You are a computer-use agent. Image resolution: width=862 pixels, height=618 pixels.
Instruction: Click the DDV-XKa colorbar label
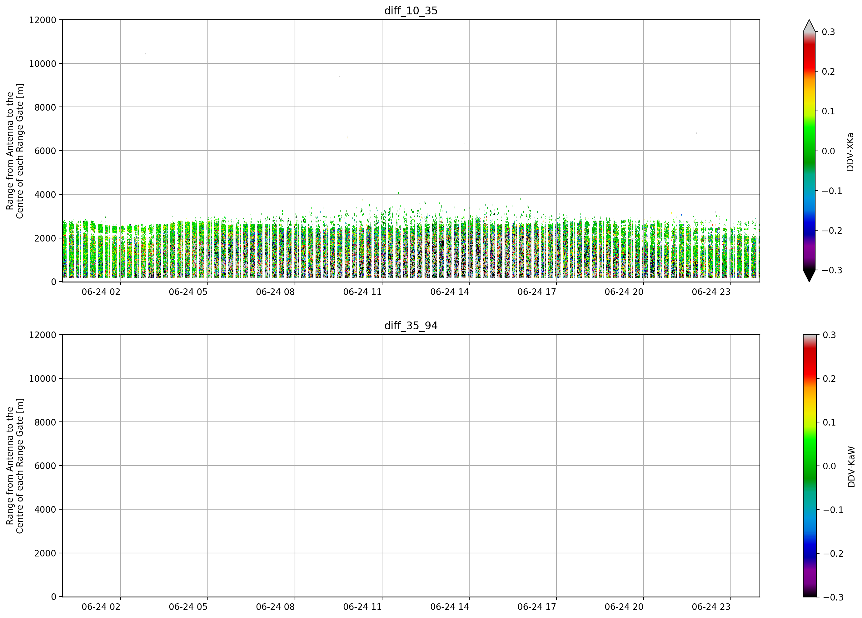tap(850, 152)
